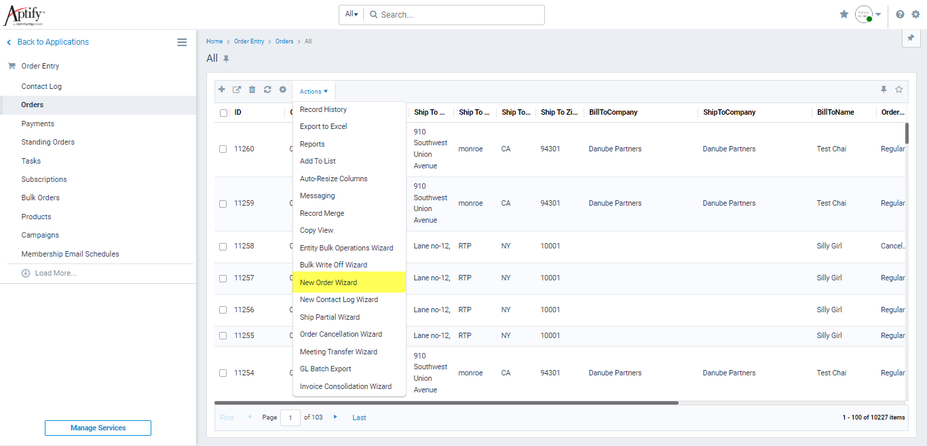The image size is (927, 446).
Task: Select Record Merge action
Action: coord(322,213)
